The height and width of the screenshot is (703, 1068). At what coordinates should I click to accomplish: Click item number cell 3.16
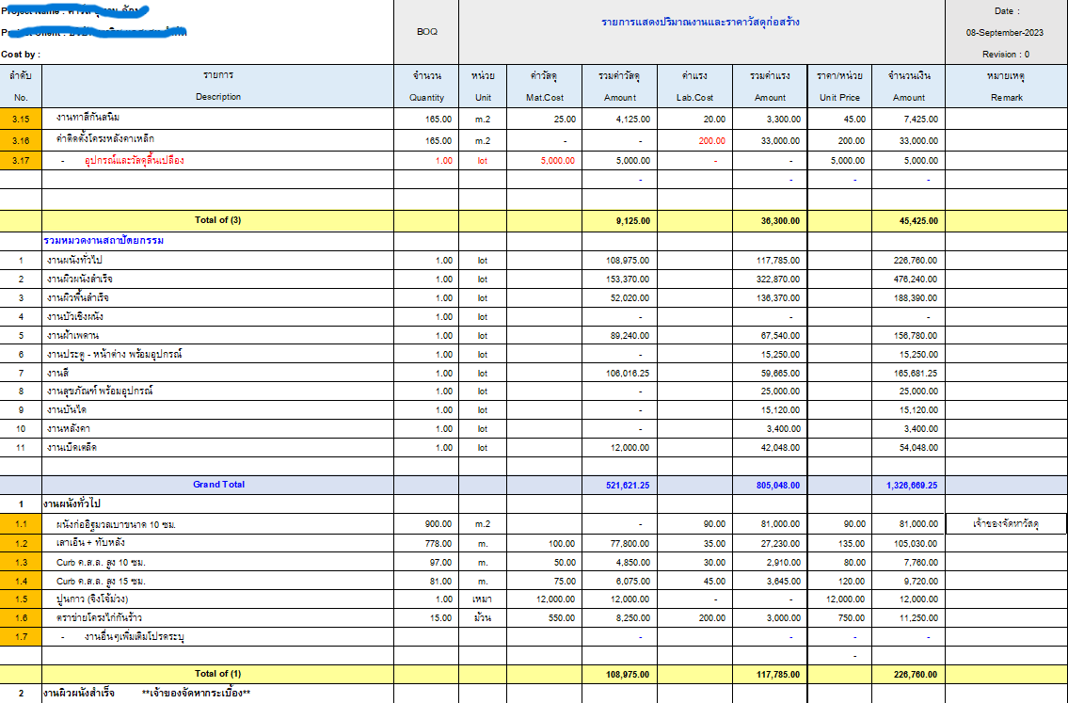pyautogui.click(x=21, y=141)
